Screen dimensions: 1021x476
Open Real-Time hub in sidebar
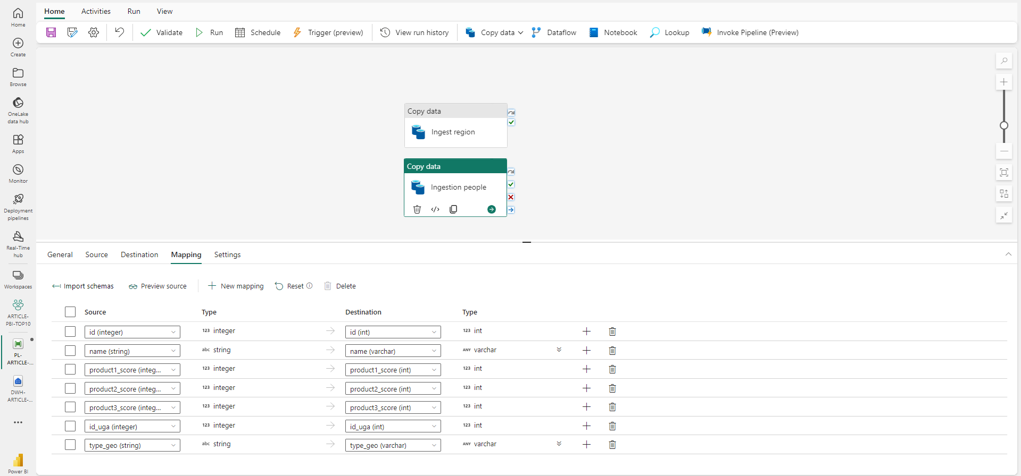pyautogui.click(x=18, y=244)
